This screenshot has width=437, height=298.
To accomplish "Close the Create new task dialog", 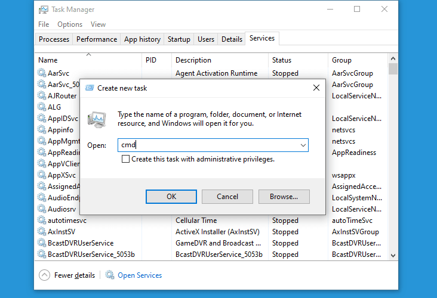I will (316, 88).
